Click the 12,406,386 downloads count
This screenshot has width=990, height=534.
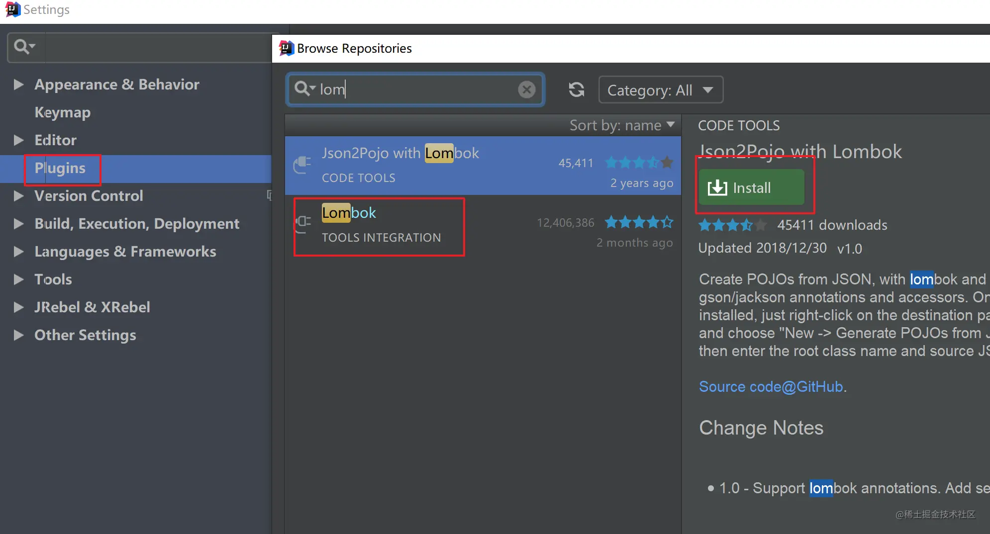pos(566,223)
